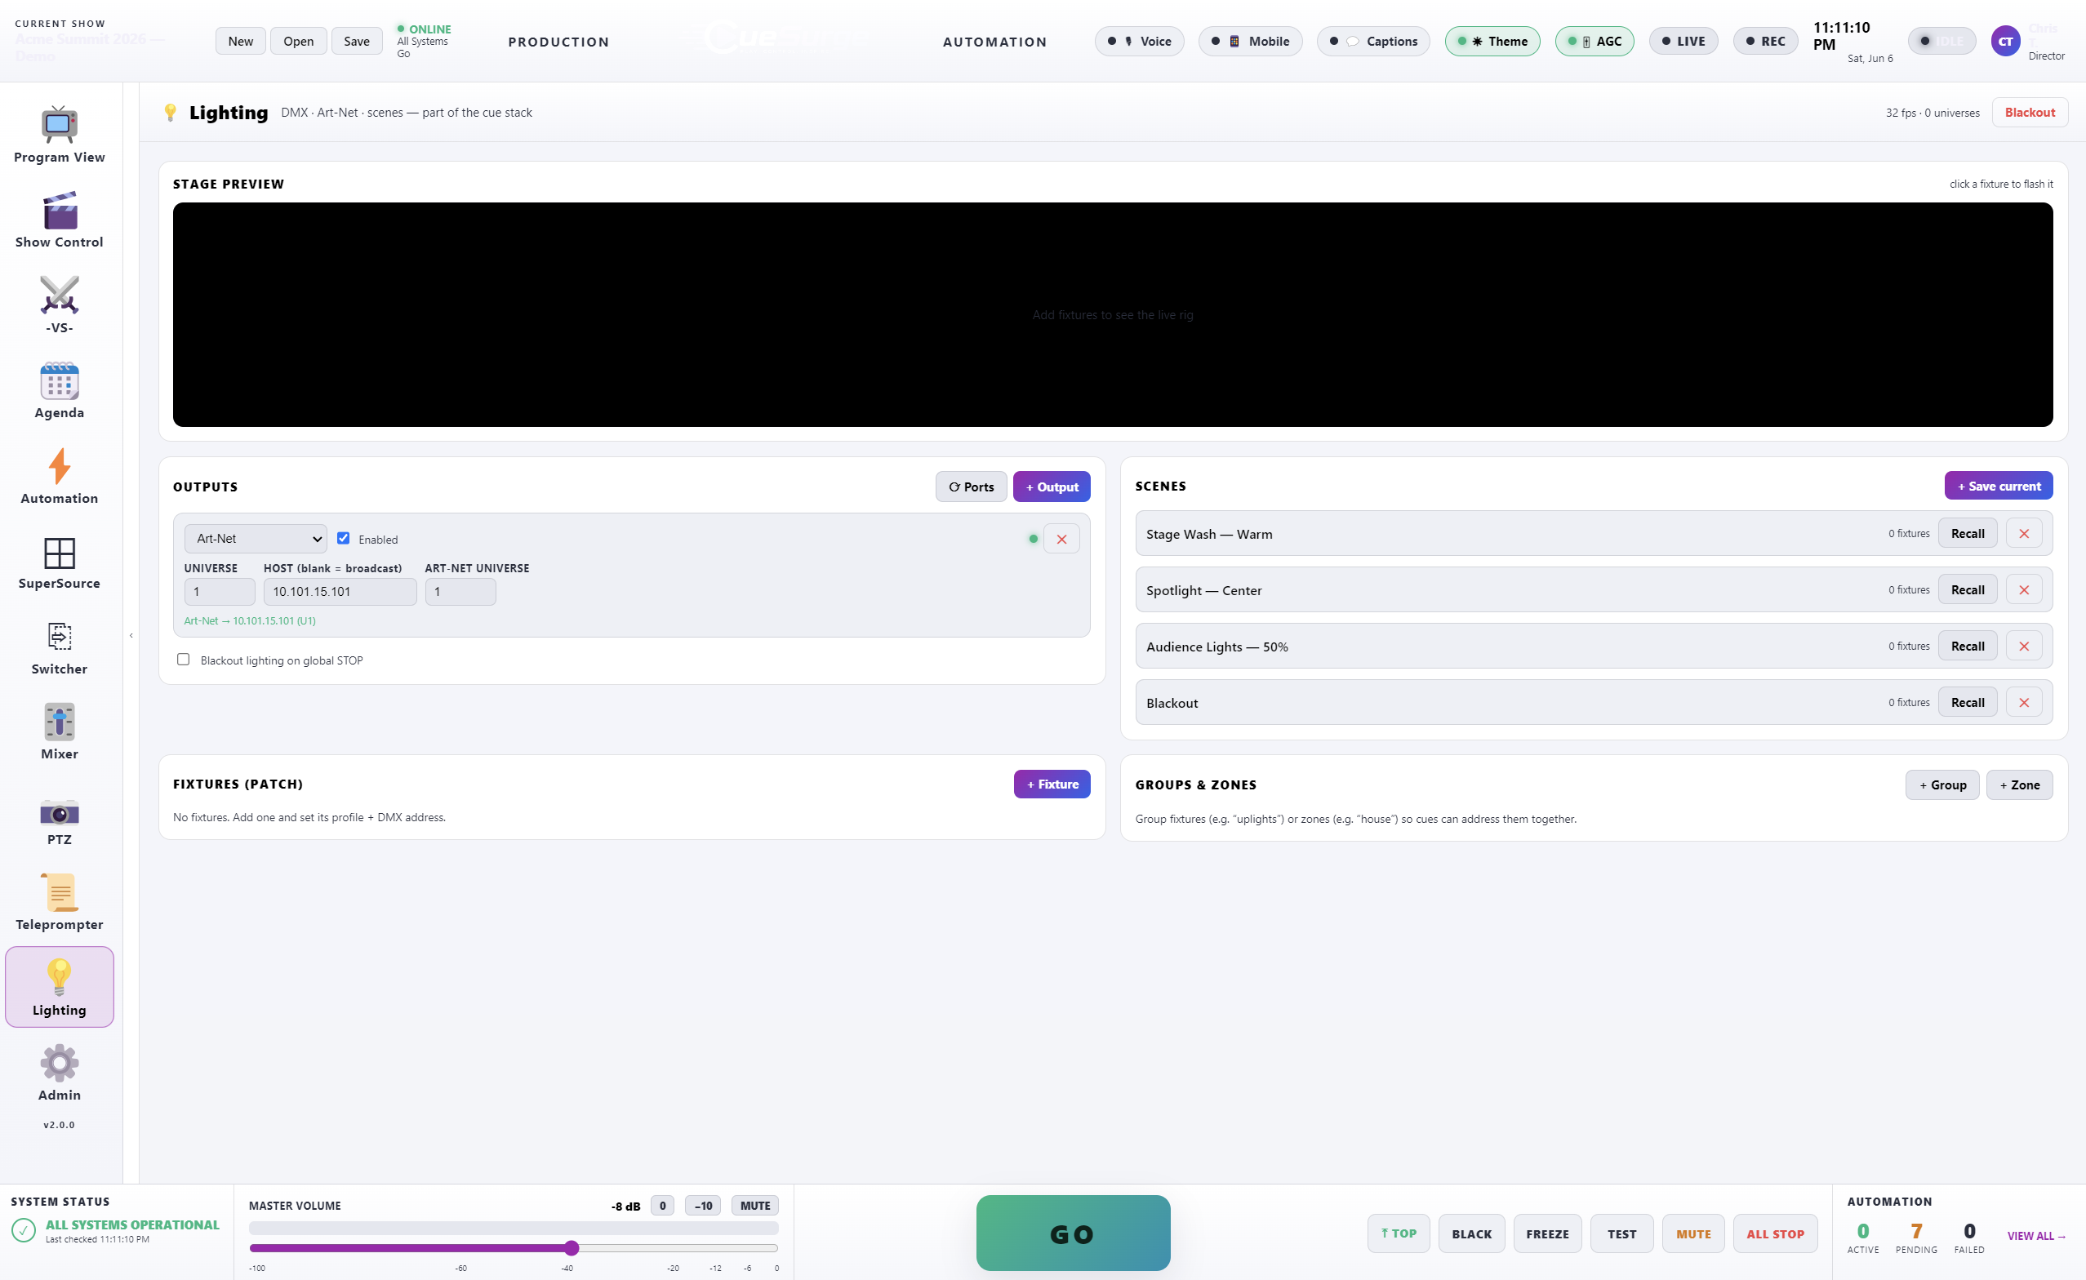The height and width of the screenshot is (1280, 2086).
Task: Click the master volume MUTE button
Action: point(755,1206)
